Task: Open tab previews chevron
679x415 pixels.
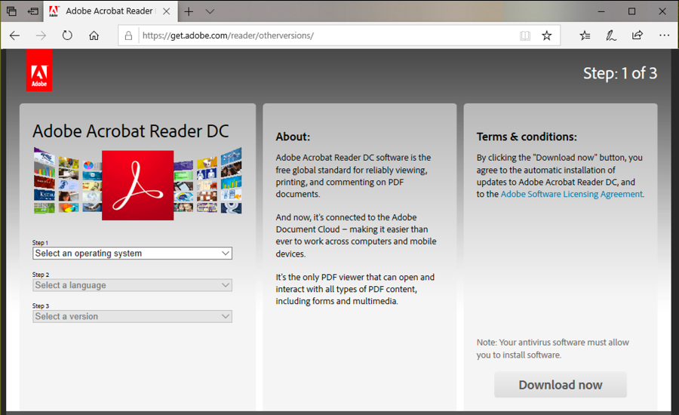Action: [x=210, y=12]
